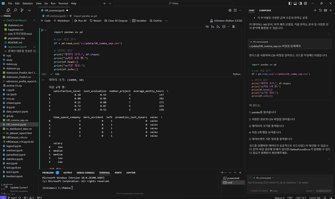Switch to the COMPOSER tab
Screen dimensions: 335x199
265,10
